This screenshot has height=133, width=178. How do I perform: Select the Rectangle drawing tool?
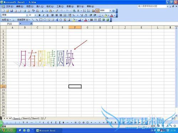tap(41, 20)
